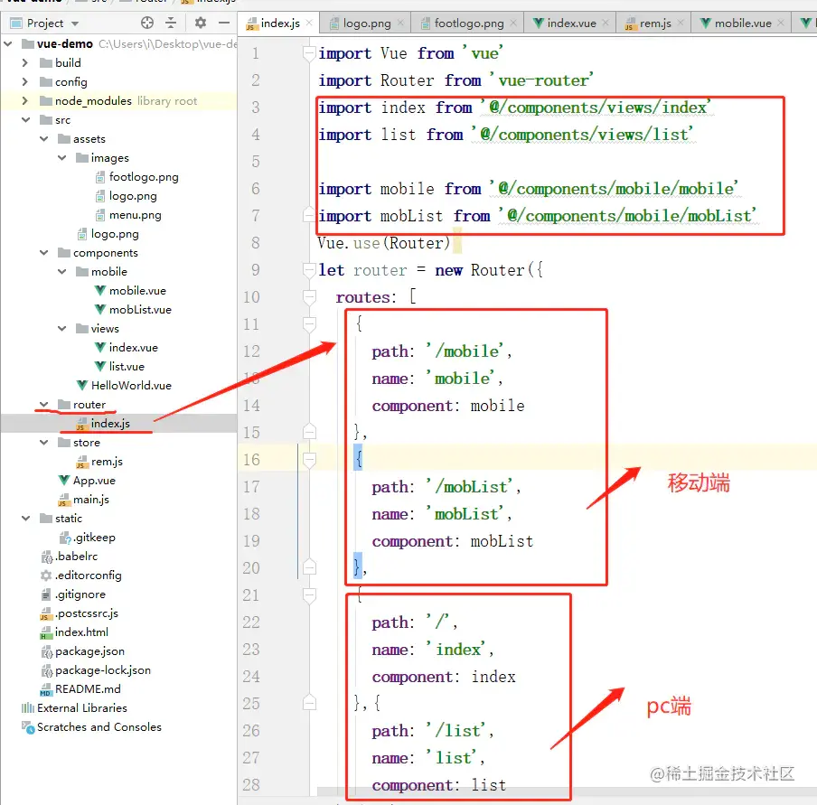
Task: Expand the node_modules folder arrow
Action: point(25,100)
